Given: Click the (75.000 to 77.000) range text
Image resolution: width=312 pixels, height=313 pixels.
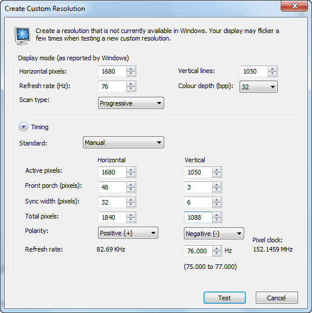Looking at the screenshot, I should pos(210,267).
